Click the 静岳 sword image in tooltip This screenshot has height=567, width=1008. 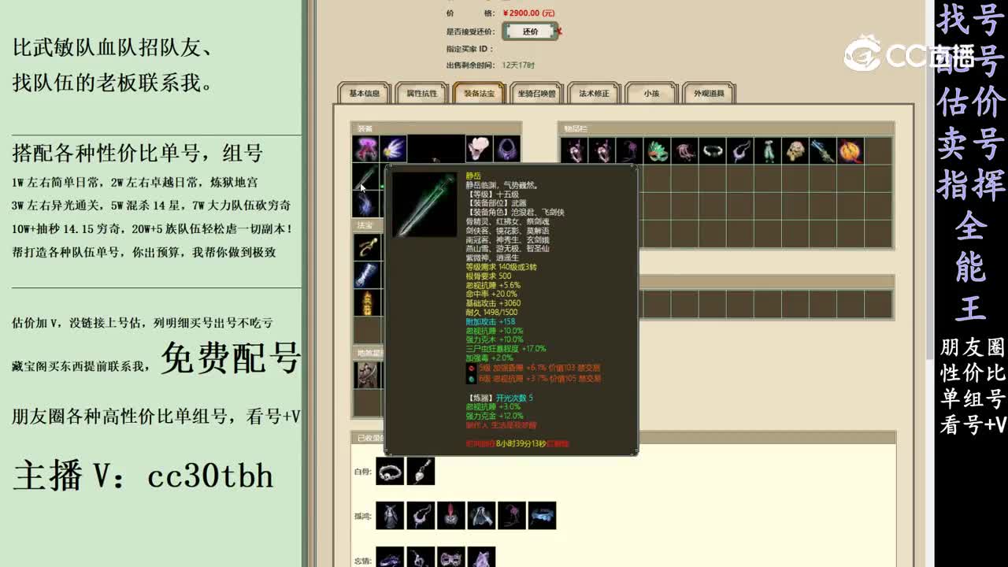click(x=424, y=205)
